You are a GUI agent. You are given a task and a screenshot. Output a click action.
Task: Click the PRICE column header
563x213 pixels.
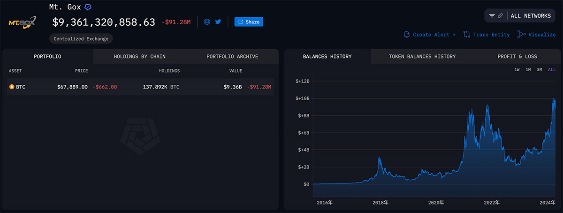click(81, 71)
